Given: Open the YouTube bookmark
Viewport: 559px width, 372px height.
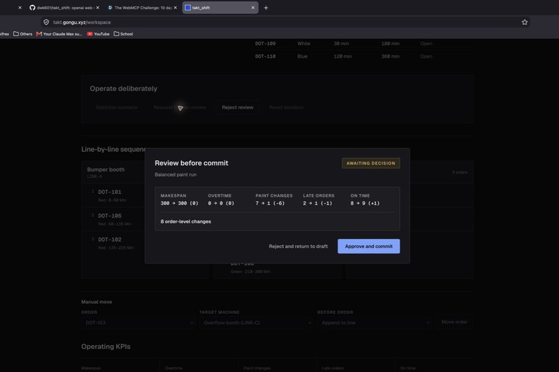Looking at the screenshot, I should (x=98, y=34).
